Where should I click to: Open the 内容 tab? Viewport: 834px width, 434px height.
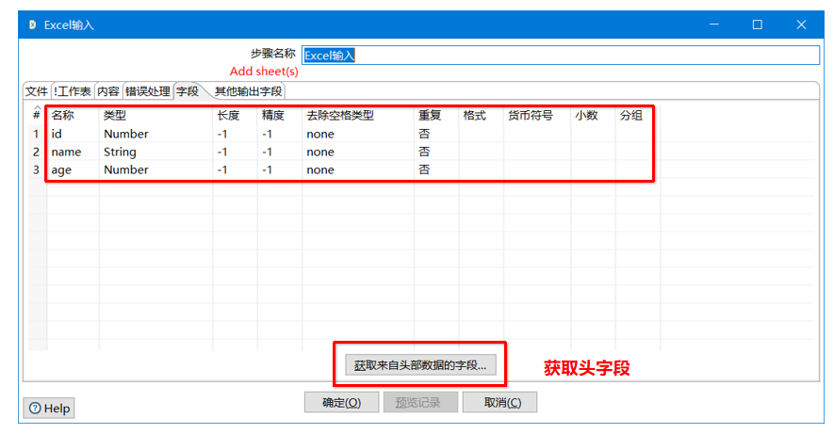click(x=108, y=91)
